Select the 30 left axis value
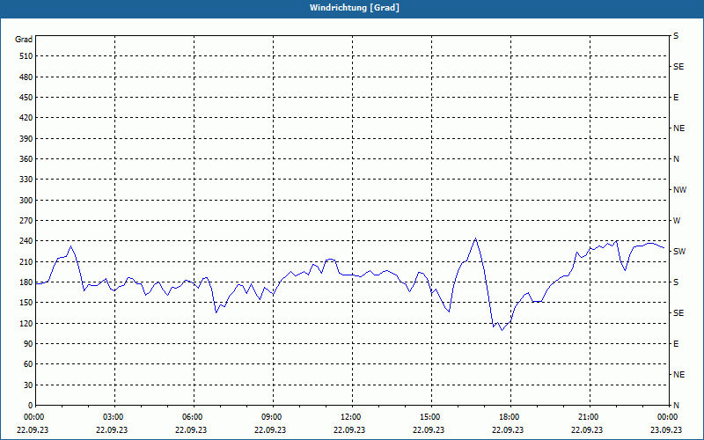Image resolution: width=704 pixels, height=440 pixels. coord(28,385)
